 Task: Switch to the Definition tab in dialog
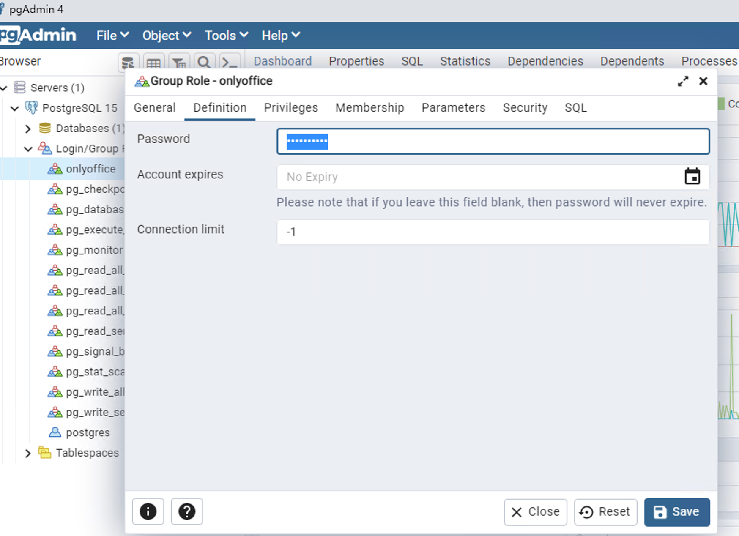pyautogui.click(x=220, y=108)
